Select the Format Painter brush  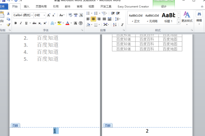pos(9,24)
